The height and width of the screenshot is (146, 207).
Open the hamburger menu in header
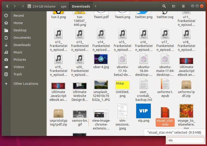pos(183,6)
